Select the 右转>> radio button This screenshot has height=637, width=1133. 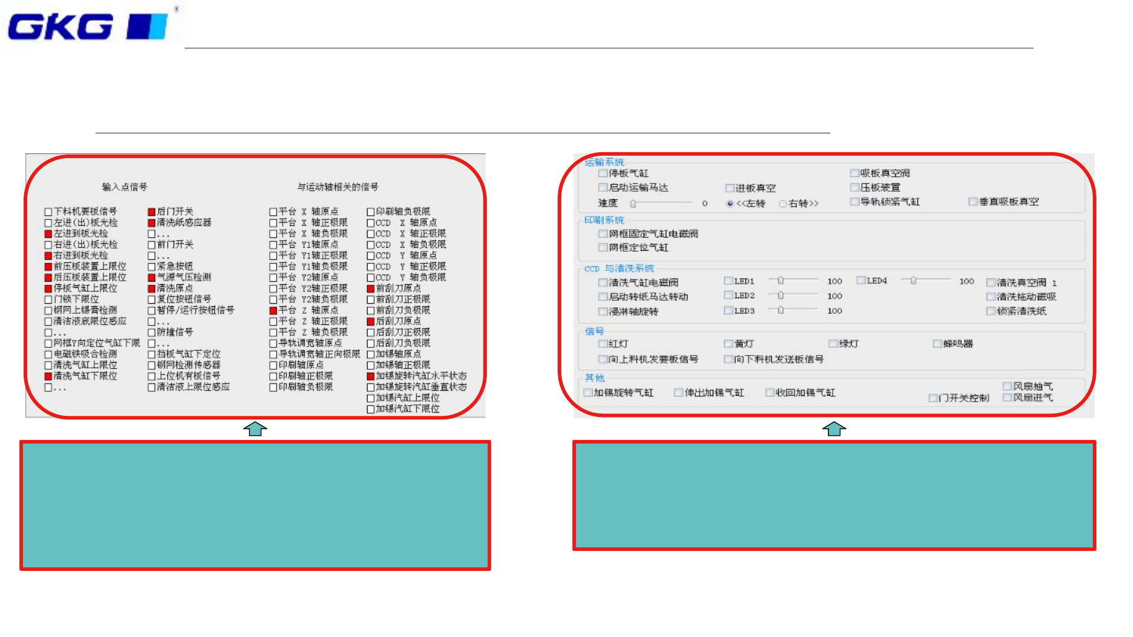pos(782,203)
